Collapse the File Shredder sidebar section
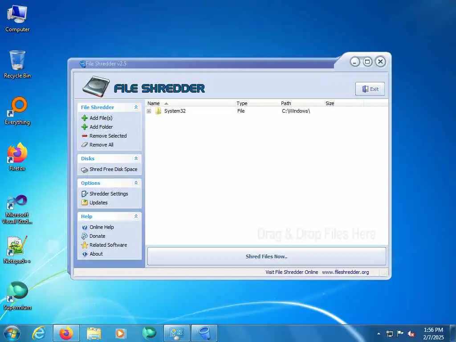The width and height of the screenshot is (456, 342). coord(136,107)
